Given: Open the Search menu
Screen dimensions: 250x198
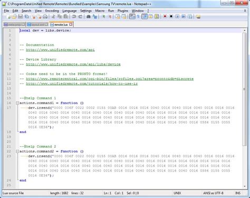Looking at the screenshot, I should (x=26, y=11).
